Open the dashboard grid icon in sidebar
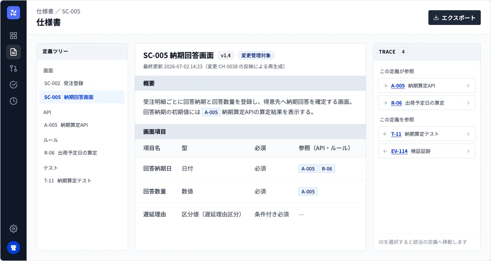 (14, 36)
